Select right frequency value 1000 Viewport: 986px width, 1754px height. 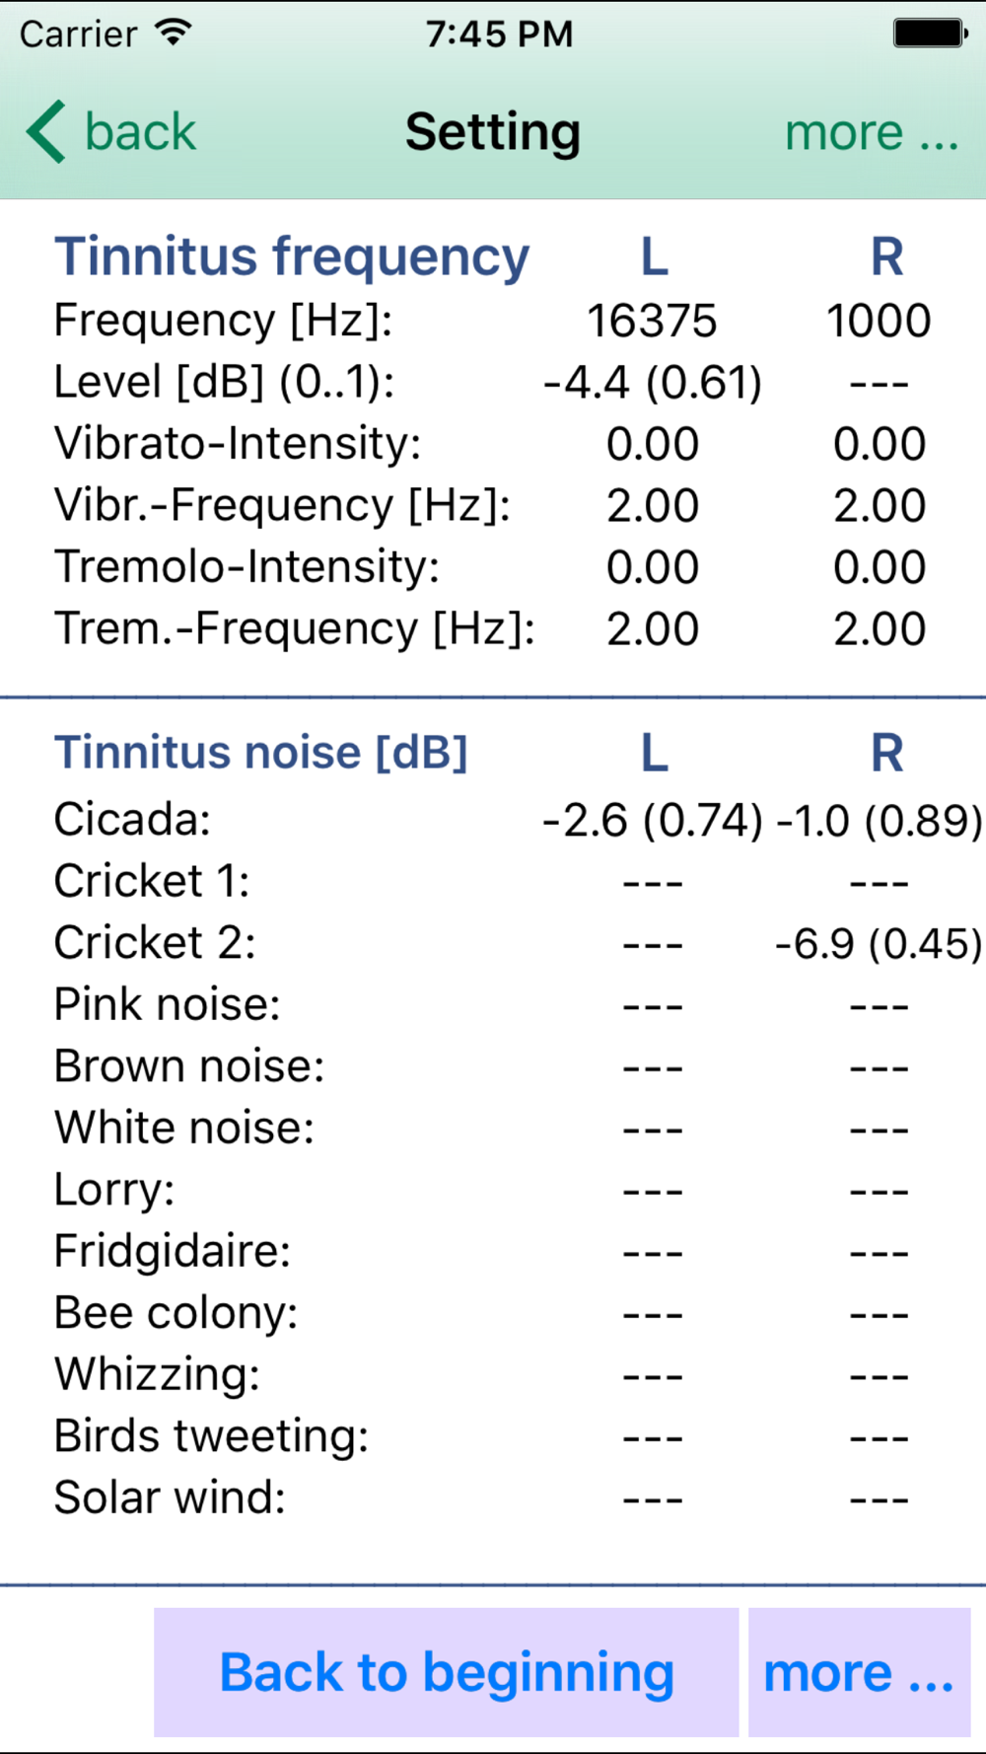[879, 321]
